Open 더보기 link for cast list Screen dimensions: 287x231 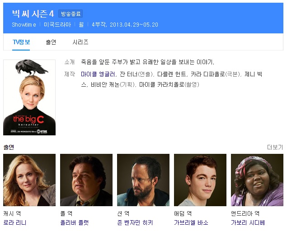[275, 147]
